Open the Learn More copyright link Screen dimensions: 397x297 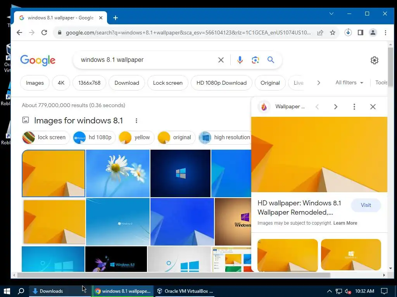click(345, 223)
